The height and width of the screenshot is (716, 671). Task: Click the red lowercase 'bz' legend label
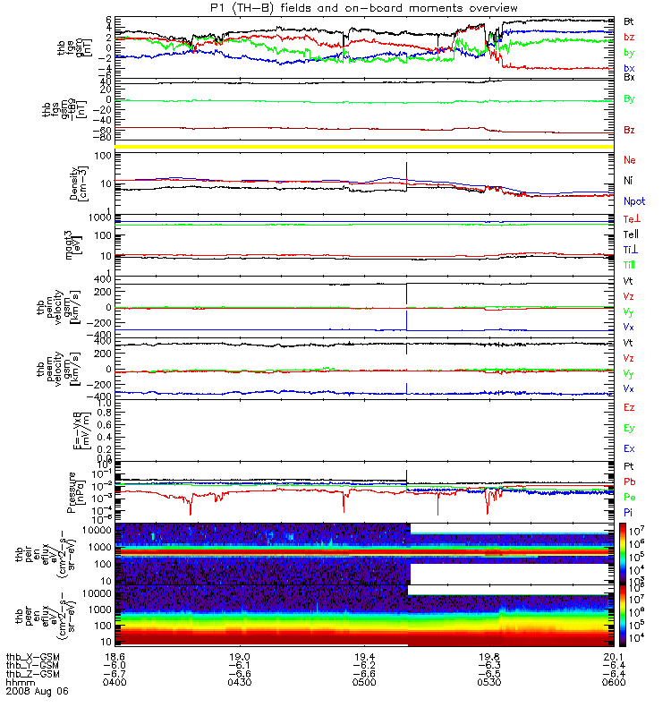click(x=629, y=37)
